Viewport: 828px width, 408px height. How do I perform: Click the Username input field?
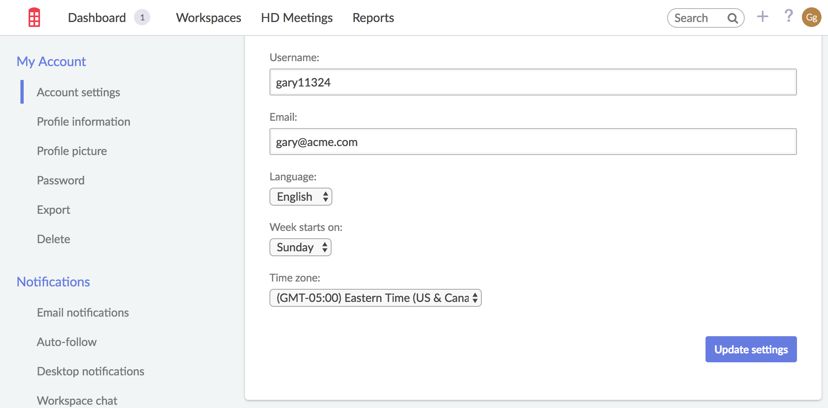point(533,82)
